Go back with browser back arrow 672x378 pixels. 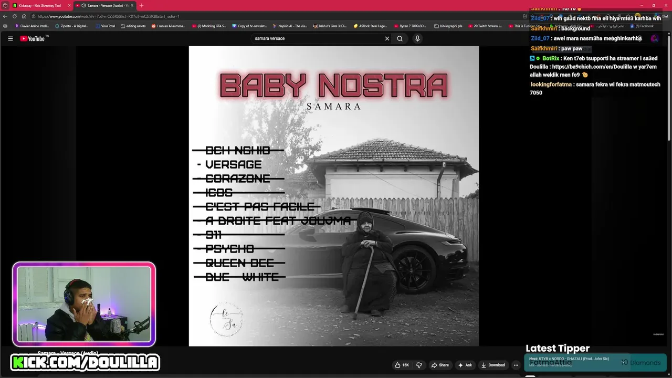tap(5, 16)
